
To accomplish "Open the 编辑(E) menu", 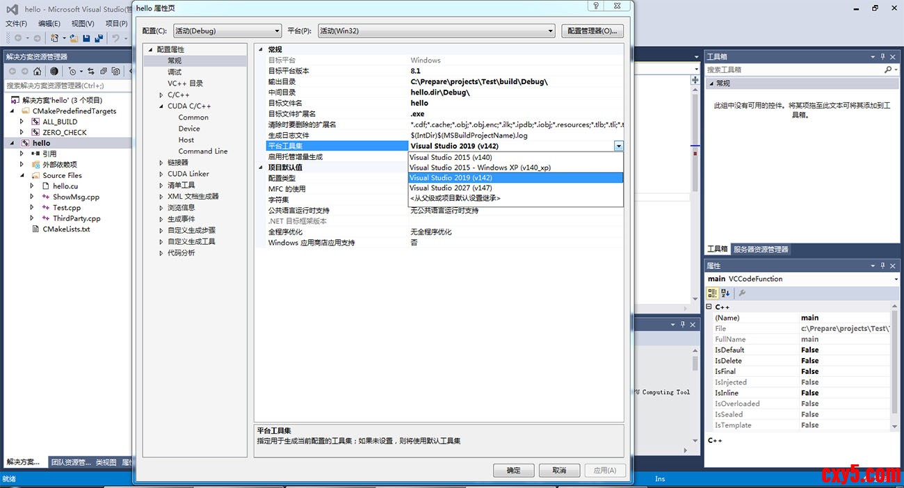I will [x=49, y=23].
